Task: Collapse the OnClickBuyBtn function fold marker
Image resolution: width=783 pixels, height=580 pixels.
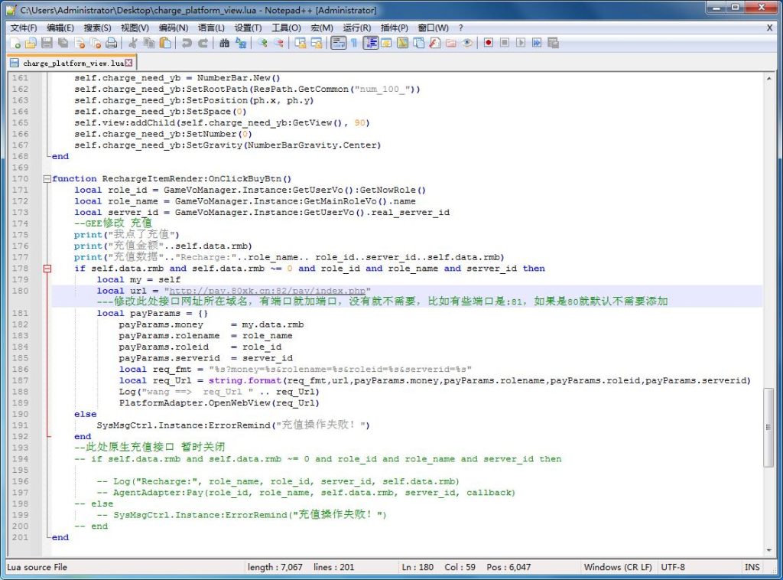Action: (47, 179)
